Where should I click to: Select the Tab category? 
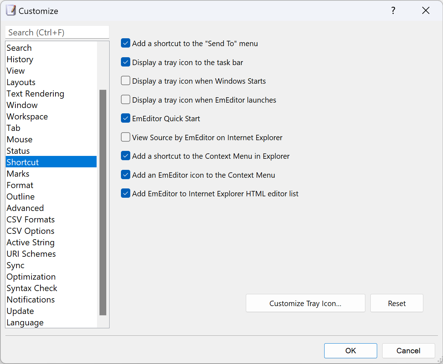point(51,128)
